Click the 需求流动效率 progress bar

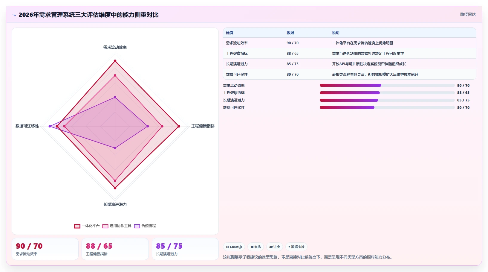pos(387,85)
